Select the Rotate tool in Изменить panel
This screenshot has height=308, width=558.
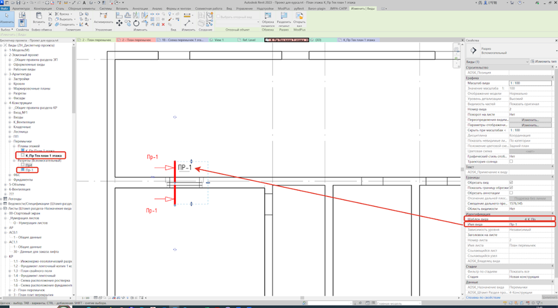(136, 23)
